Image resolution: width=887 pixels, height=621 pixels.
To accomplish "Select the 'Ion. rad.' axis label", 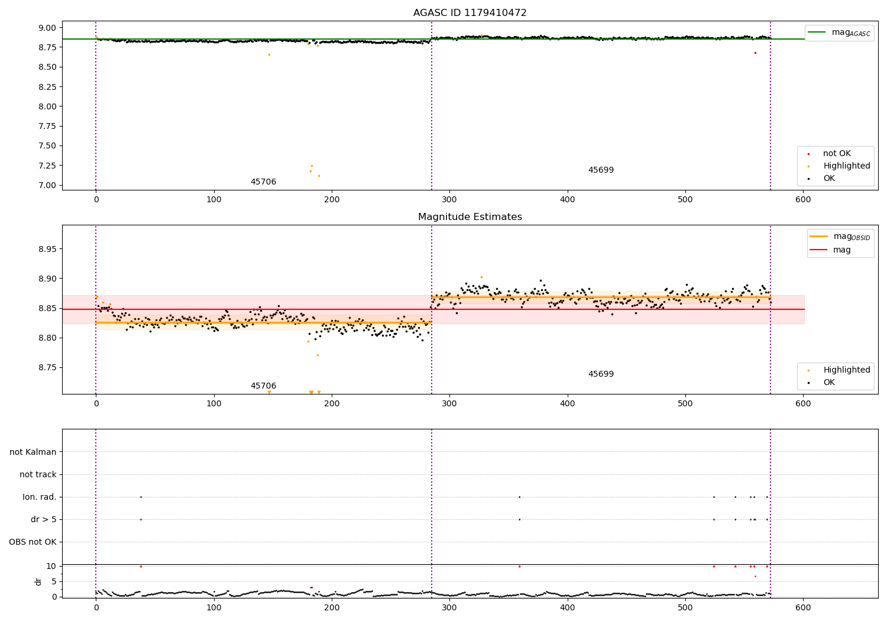I will tap(40, 497).
